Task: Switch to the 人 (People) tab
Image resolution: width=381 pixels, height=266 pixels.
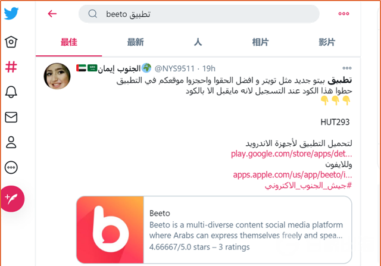Action: 198,42
